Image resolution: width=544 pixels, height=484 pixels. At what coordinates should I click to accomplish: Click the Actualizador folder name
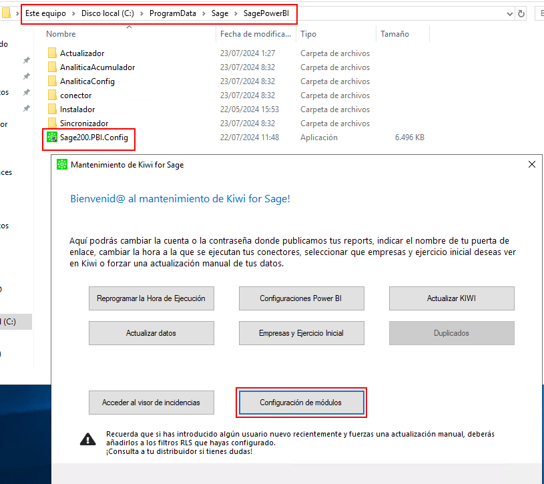[82, 53]
